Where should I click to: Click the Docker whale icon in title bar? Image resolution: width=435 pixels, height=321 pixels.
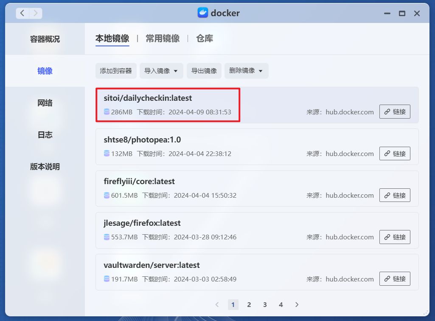pyautogui.click(x=203, y=13)
